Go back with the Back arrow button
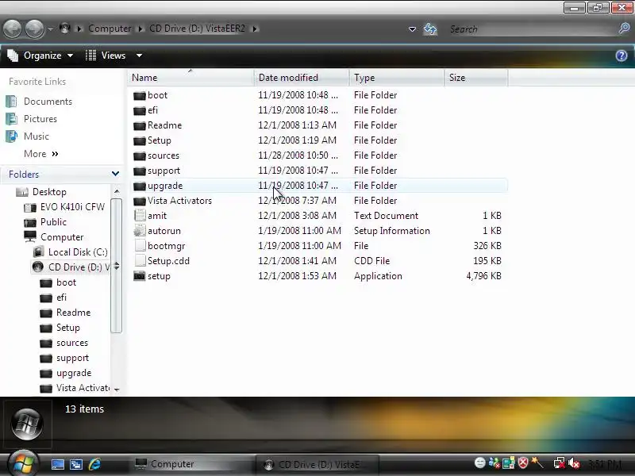 click(x=12, y=29)
